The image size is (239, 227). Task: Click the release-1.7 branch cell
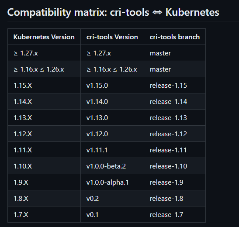click(x=175, y=214)
